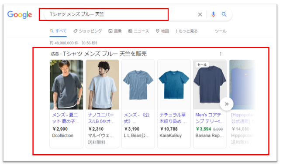The height and width of the screenshot is (166, 283).
Task: Expand the もっと見る menu
Action: tap(186, 31)
